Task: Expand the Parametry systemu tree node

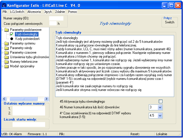Action: click(x=3, y=43)
